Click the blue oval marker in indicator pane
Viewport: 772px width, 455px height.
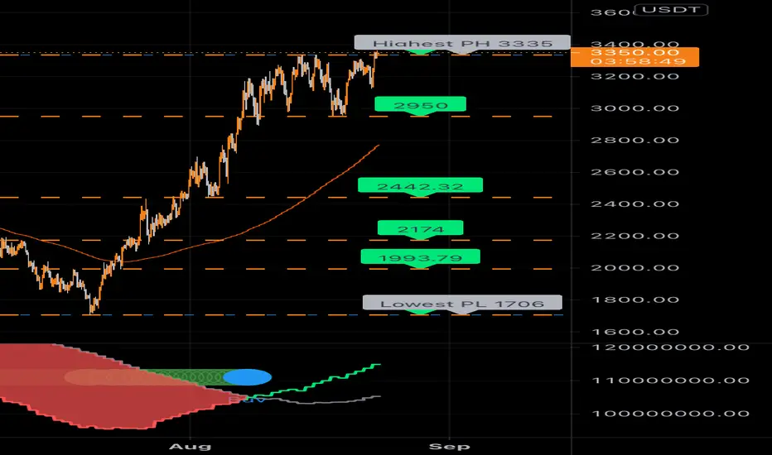tap(247, 377)
